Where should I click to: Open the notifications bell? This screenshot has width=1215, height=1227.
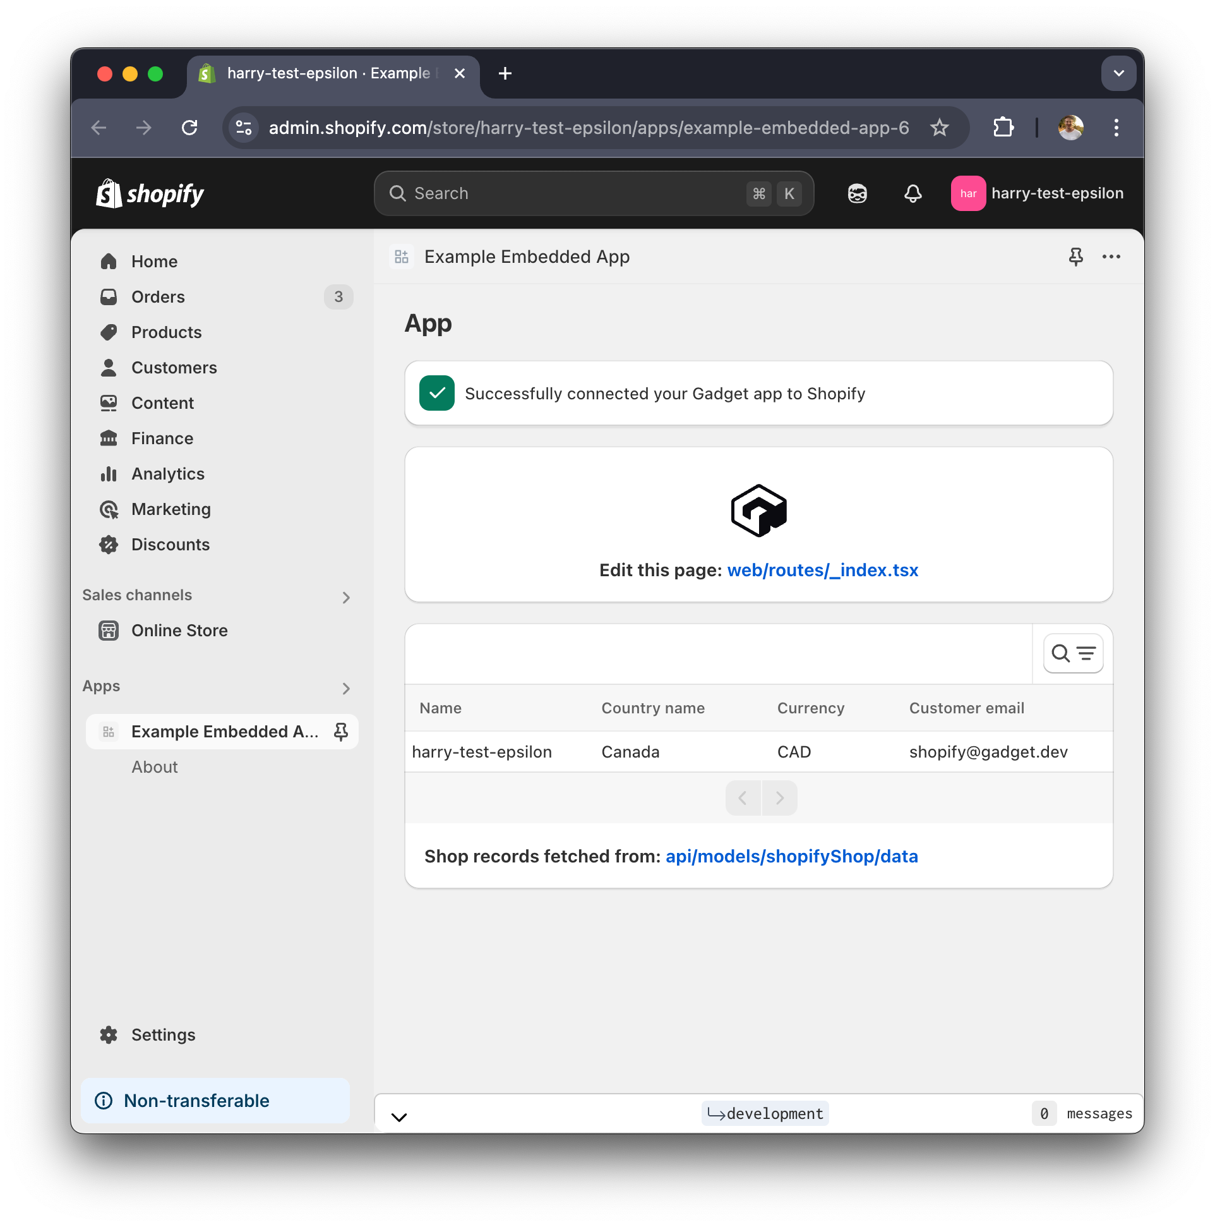pos(913,194)
